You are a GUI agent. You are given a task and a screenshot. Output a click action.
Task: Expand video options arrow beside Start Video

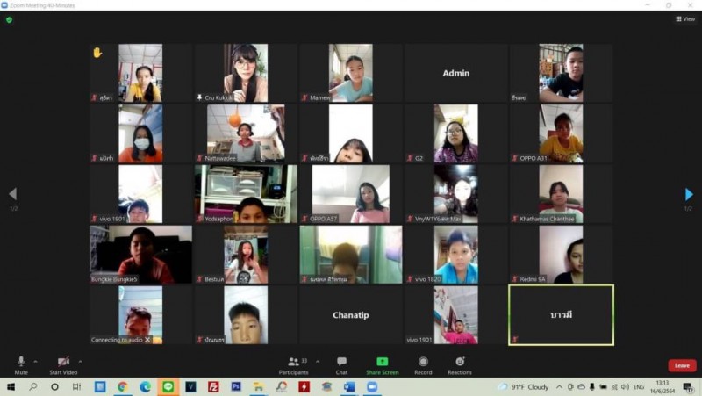click(81, 361)
